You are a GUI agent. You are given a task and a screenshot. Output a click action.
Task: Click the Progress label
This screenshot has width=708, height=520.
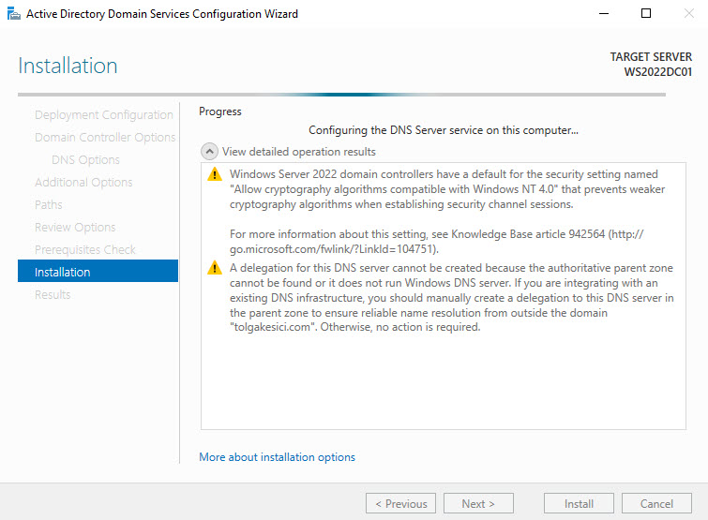220,111
